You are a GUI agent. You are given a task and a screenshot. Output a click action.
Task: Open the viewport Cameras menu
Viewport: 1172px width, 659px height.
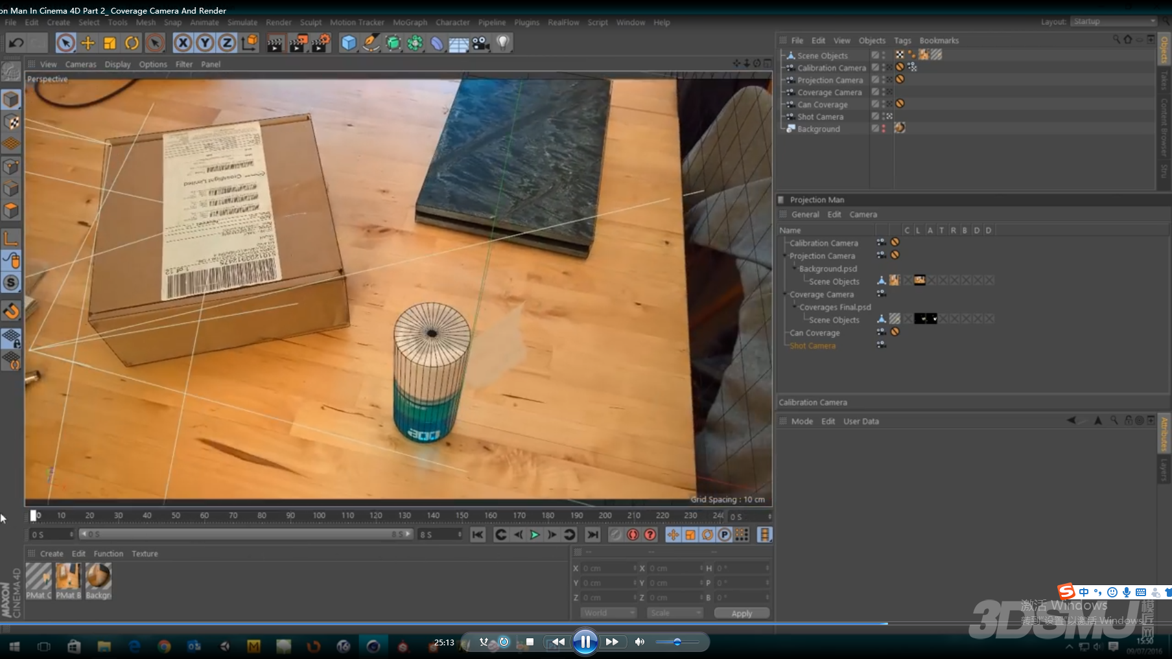tap(80, 64)
